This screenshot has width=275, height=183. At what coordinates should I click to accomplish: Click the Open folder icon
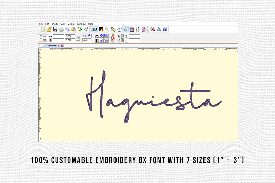pyautogui.click(x=49, y=29)
